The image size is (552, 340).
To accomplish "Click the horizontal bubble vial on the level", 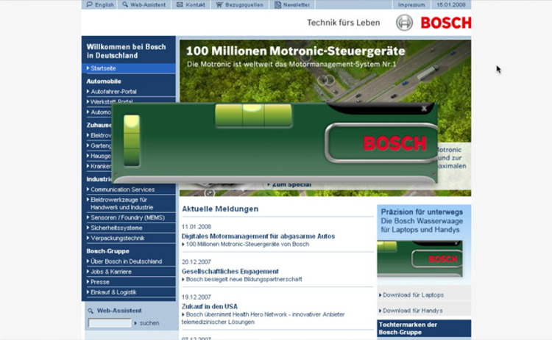I will coord(253,115).
